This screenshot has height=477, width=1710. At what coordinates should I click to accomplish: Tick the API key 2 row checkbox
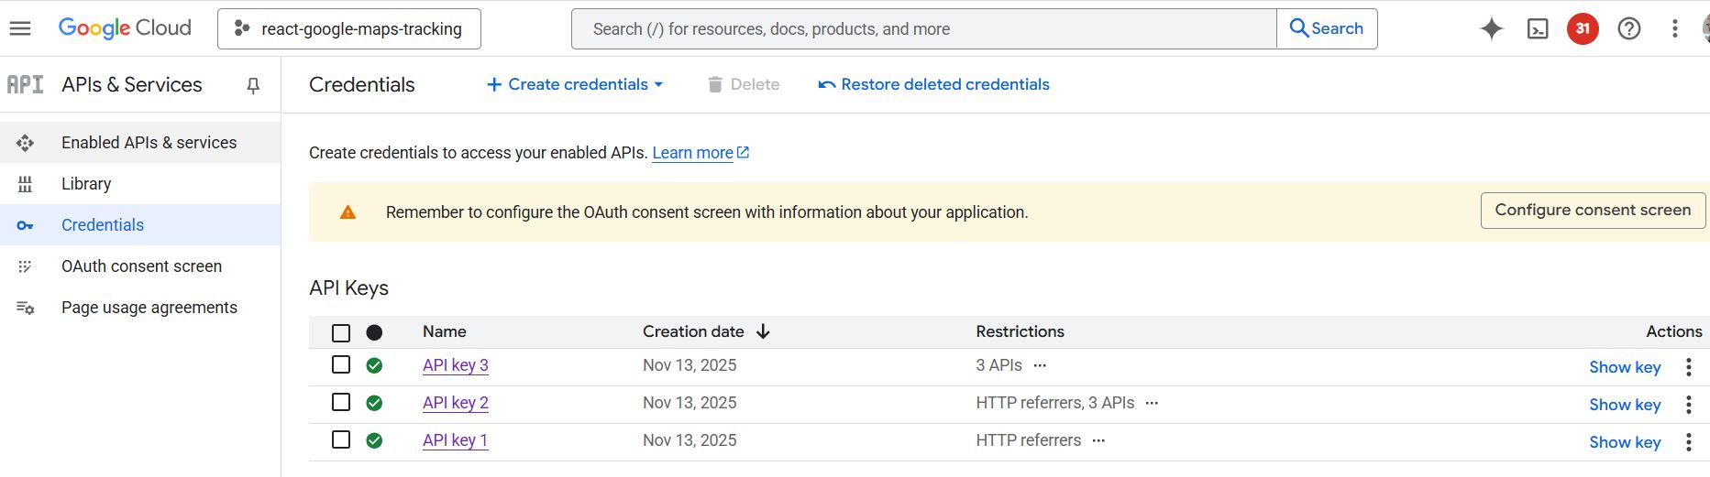341,403
